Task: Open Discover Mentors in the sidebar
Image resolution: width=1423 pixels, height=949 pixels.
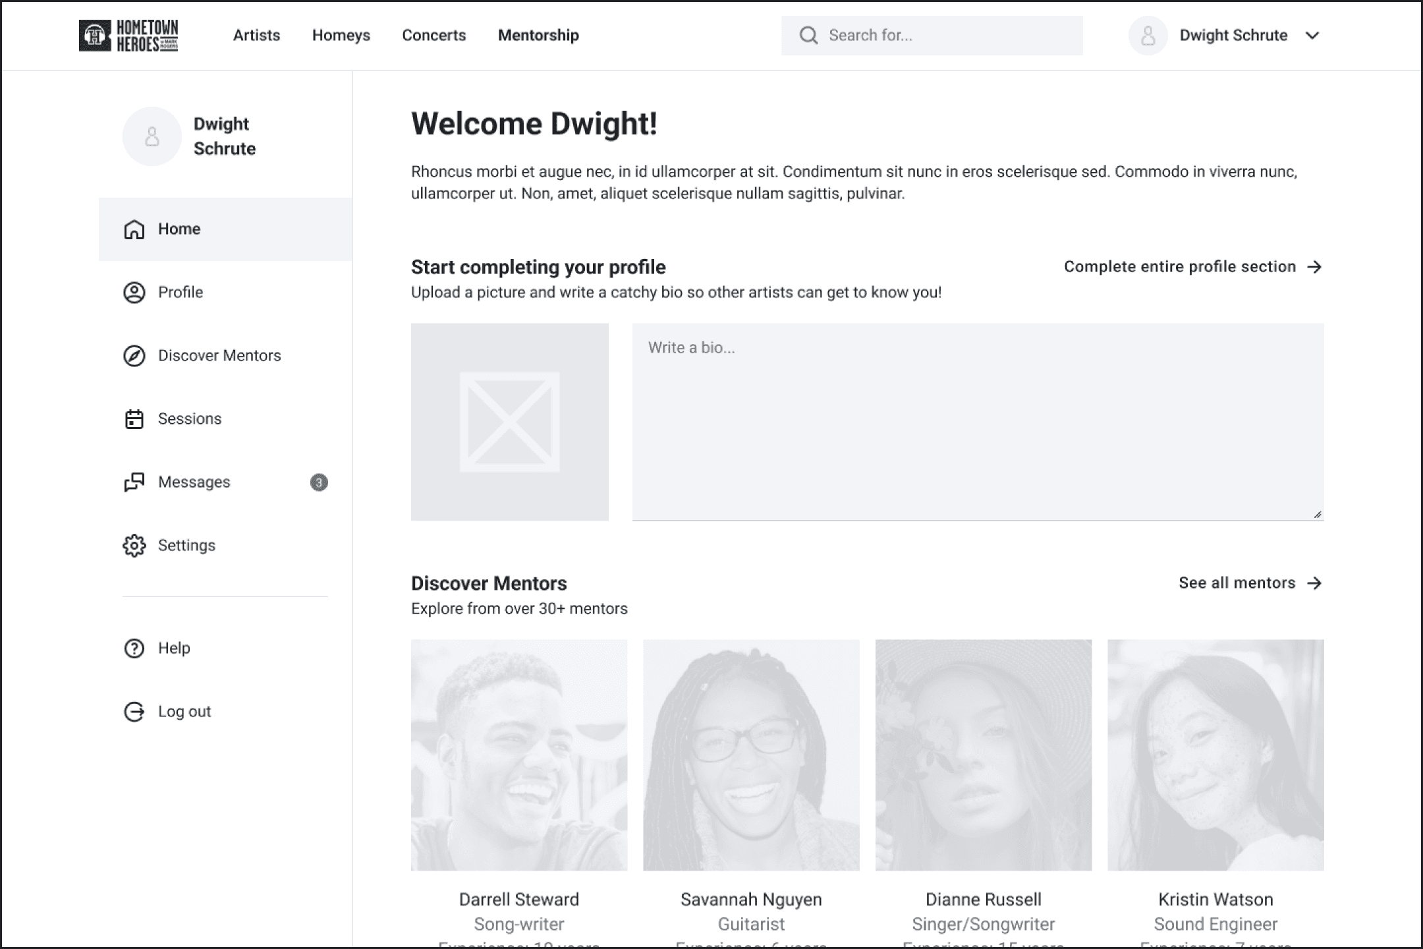Action: tap(225, 356)
